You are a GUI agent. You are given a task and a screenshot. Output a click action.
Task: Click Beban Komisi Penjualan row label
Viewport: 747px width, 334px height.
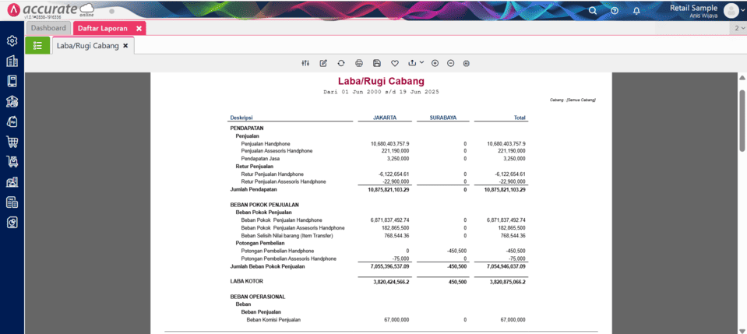(273, 320)
